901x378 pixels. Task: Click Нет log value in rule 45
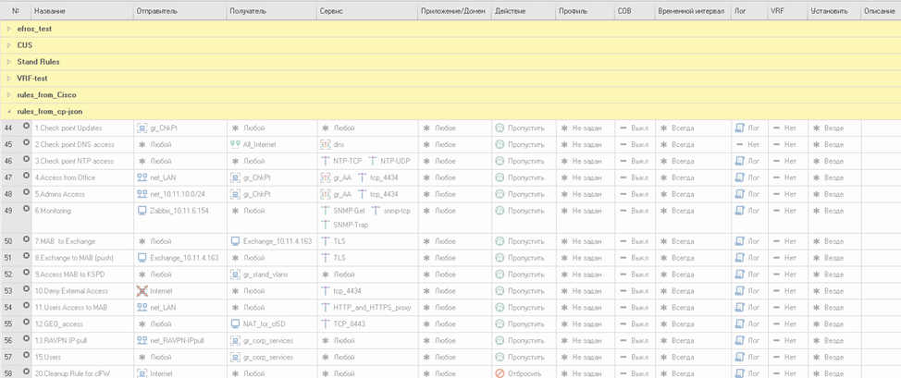(754, 145)
